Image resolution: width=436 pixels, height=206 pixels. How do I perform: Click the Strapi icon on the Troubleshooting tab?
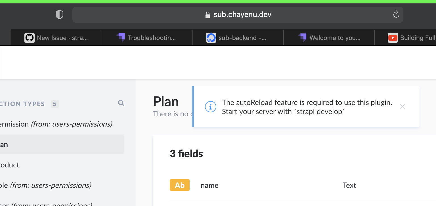coord(120,37)
